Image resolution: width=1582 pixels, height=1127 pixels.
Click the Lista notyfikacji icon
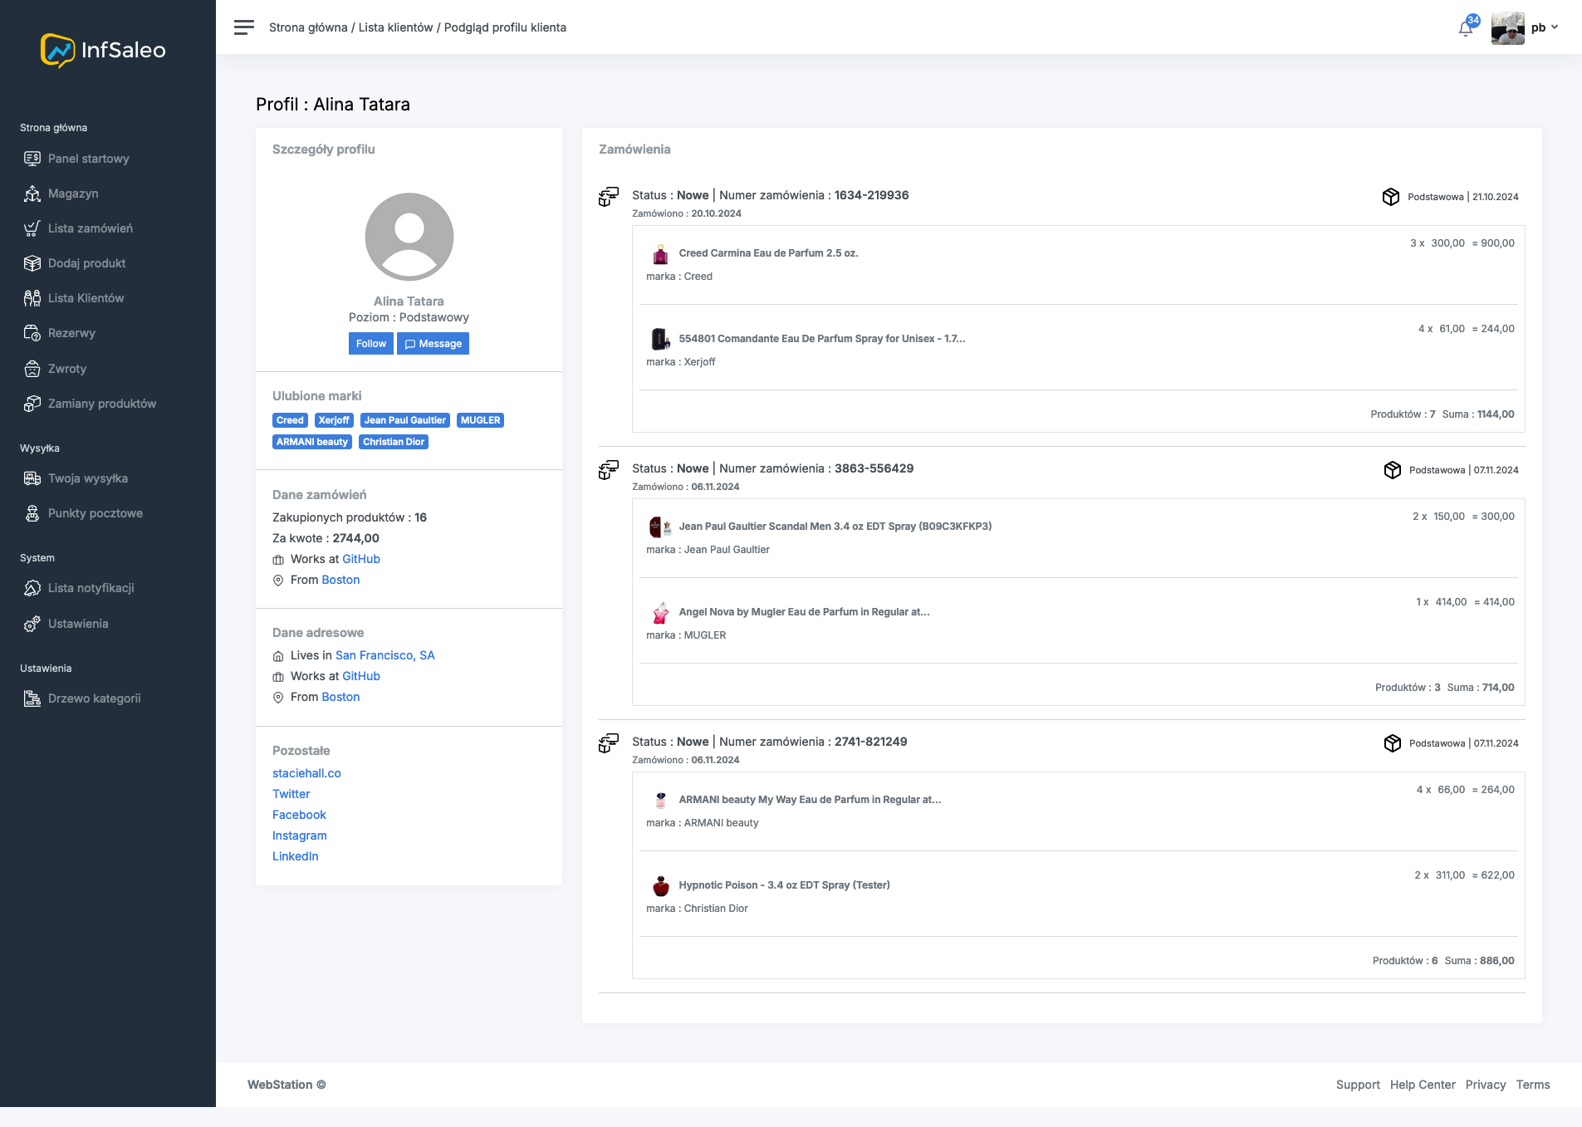32,588
